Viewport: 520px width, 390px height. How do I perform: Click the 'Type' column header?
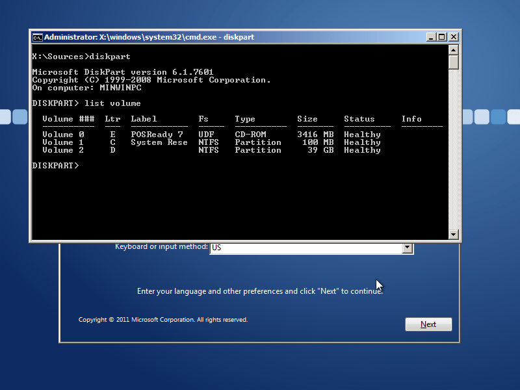coord(245,119)
